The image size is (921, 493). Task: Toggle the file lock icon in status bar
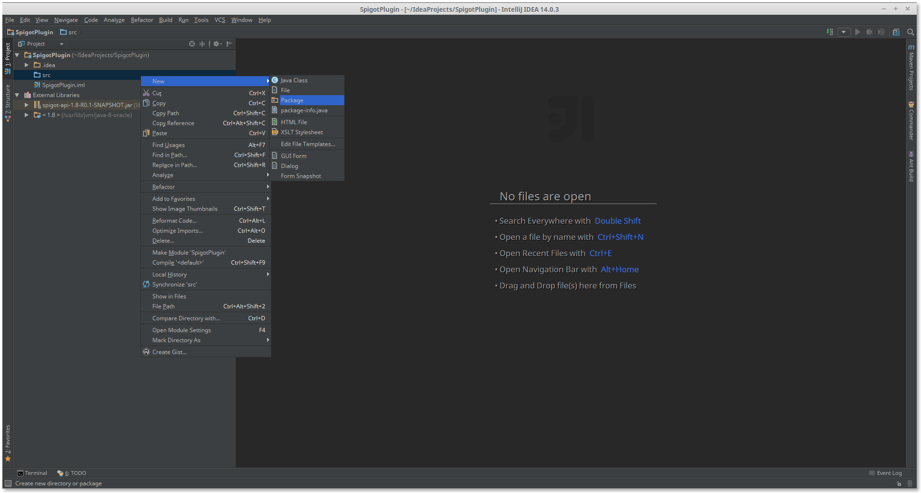pyautogui.click(x=899, y=483)
